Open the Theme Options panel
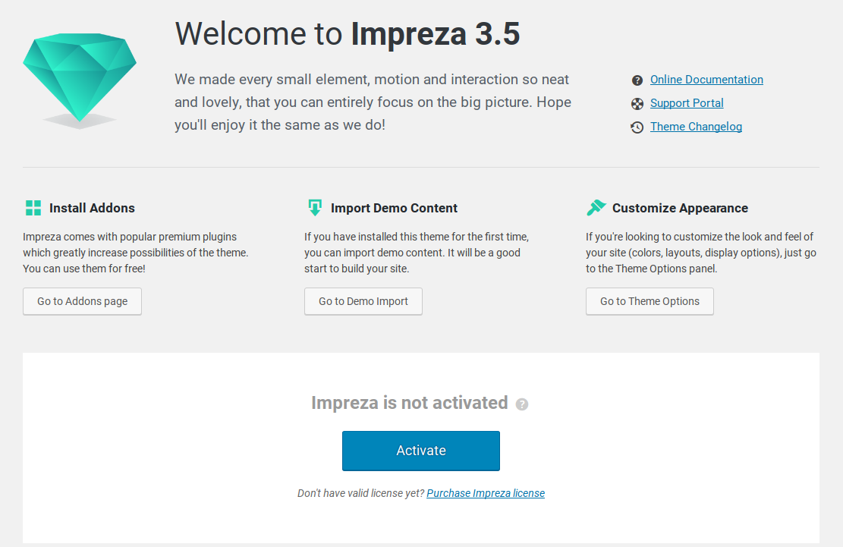Viewport: 843px width, 547px height. 649,301
